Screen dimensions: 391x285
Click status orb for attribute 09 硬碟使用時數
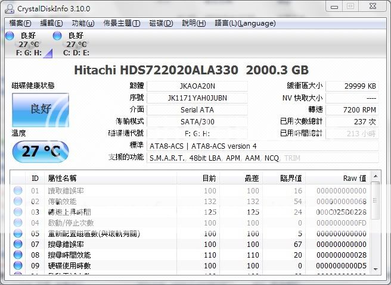coord(18,265)
